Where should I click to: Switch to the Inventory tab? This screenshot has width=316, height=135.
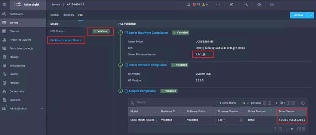(69, 15)
